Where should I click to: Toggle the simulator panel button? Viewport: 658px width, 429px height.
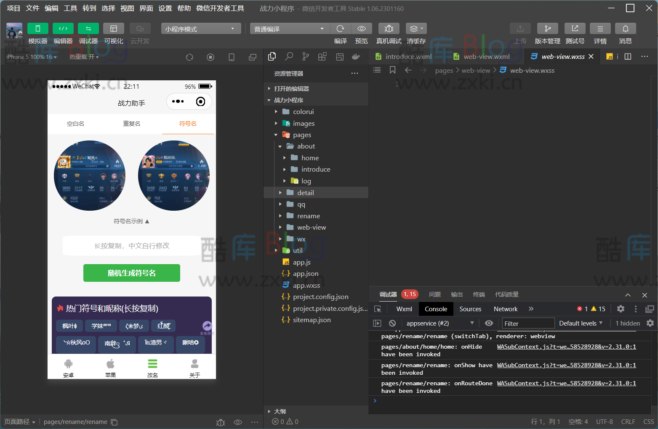pos(38,29)
